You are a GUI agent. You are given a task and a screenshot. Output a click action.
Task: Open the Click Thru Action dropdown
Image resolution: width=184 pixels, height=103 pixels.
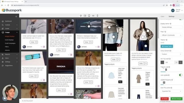(171, 91)
